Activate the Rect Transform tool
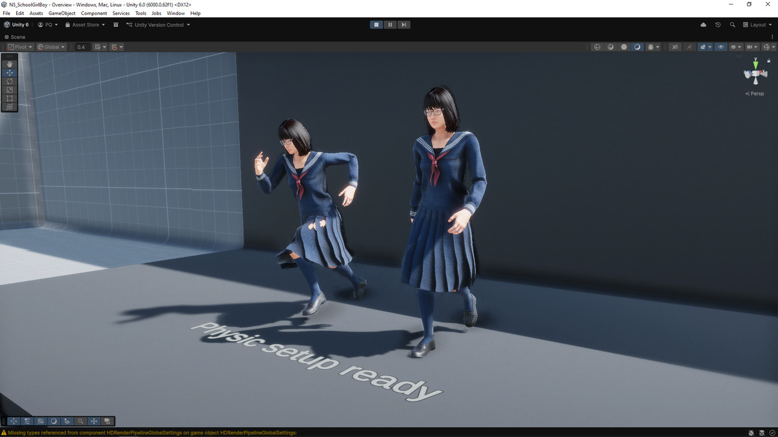This screenshot has height=437, width=778. coord(9,98)
